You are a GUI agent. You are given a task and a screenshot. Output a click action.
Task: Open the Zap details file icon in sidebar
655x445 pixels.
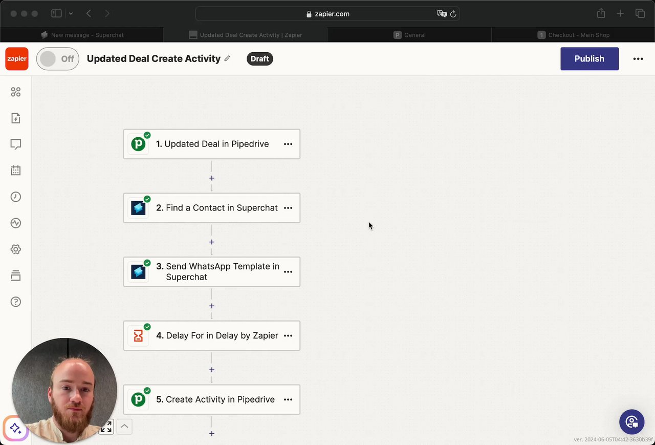click(16, 118)
